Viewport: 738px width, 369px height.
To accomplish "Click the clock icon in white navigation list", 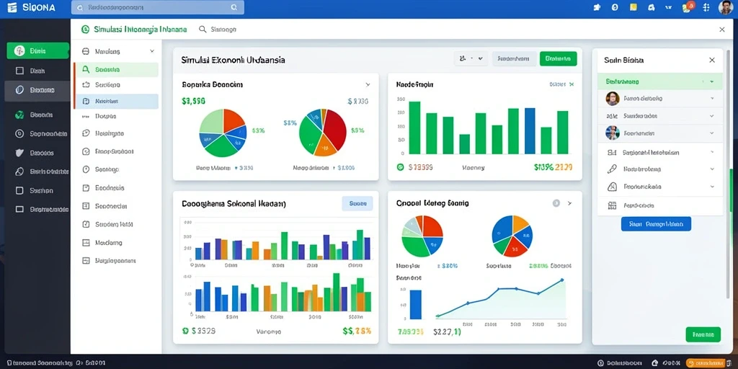I will coord(86,169).
